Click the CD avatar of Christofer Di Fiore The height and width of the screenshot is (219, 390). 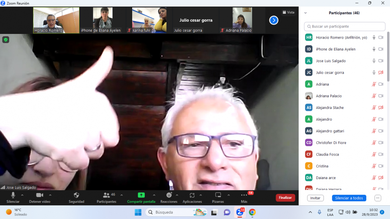click(309, 143)
